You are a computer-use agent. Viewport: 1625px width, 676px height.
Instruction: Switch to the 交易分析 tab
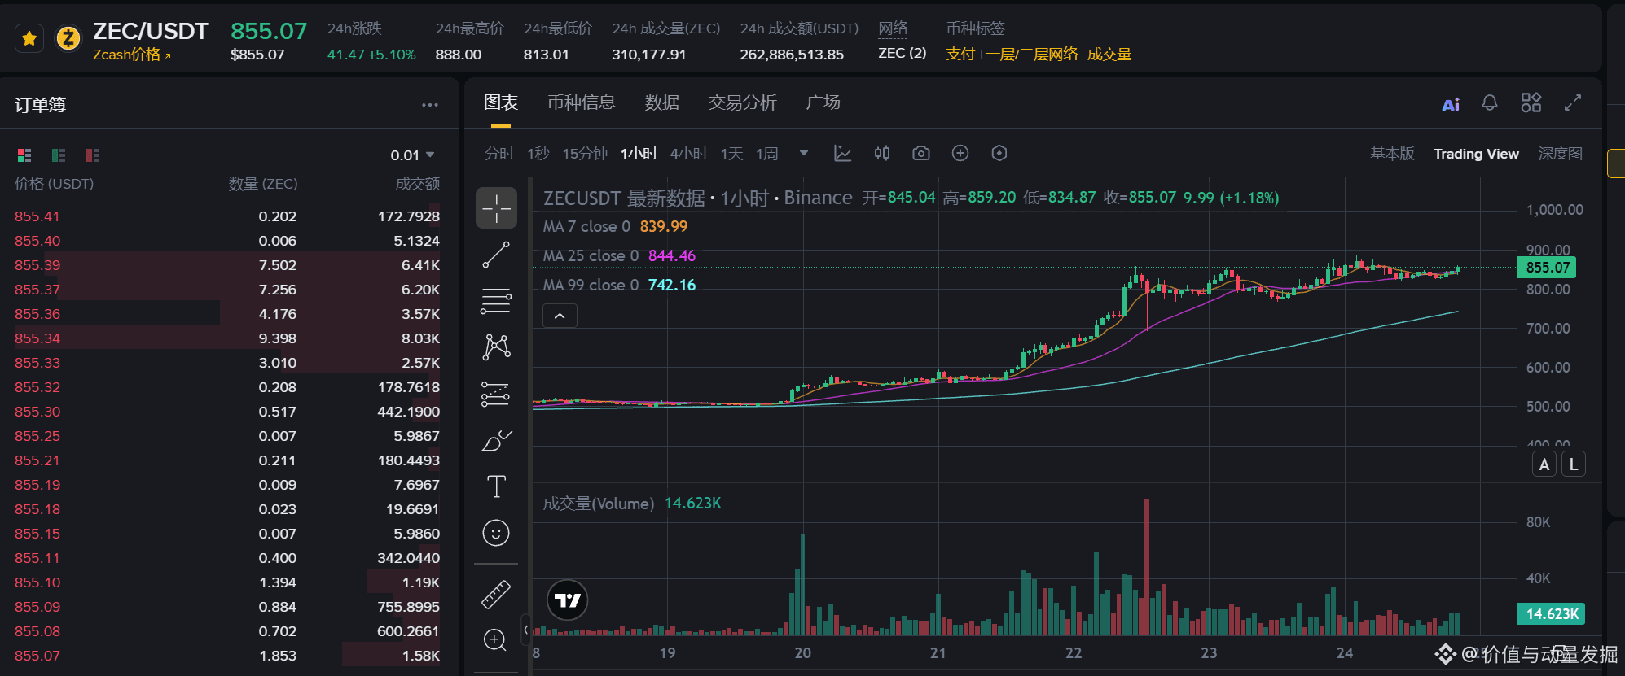click(743, 102)
